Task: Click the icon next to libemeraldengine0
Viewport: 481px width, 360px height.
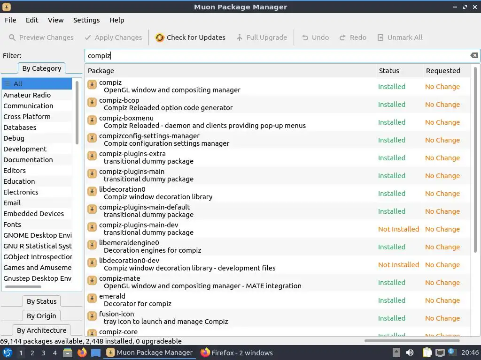Action: (92, 245)
